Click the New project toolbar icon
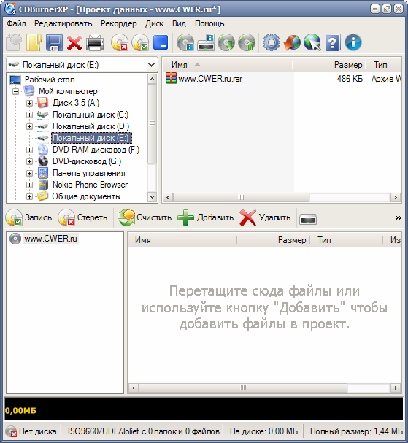The height and width of the screenshot is (443, 408). (14, 42)
